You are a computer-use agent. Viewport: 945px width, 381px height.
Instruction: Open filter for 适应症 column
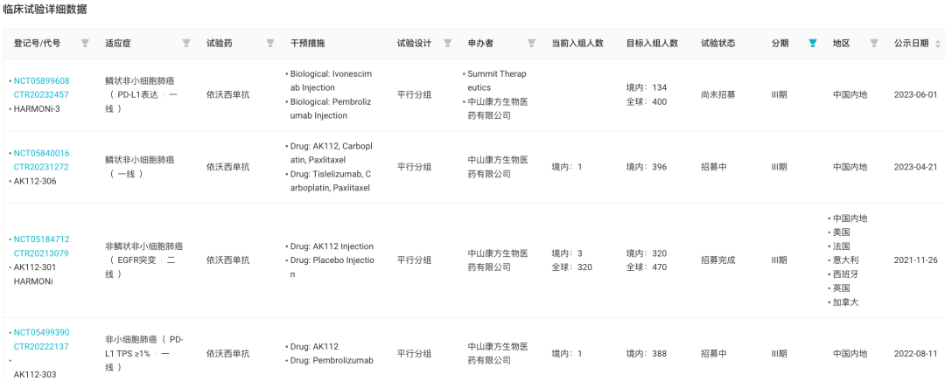(x=186, y=43)
